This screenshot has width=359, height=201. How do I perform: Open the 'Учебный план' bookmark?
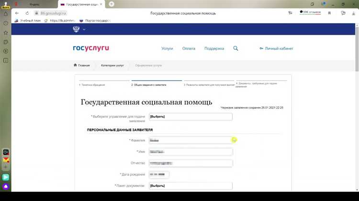click(x=27, y=21)
